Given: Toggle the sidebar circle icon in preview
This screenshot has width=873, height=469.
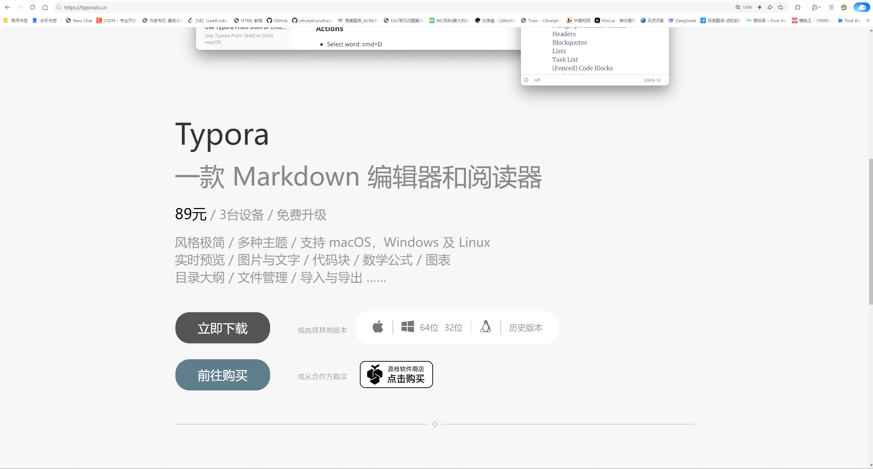Looking at the screenshot, I should (x=526, y=80).
